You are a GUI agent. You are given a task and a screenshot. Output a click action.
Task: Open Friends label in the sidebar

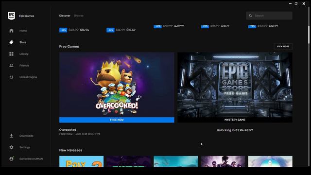coord(24,66)
